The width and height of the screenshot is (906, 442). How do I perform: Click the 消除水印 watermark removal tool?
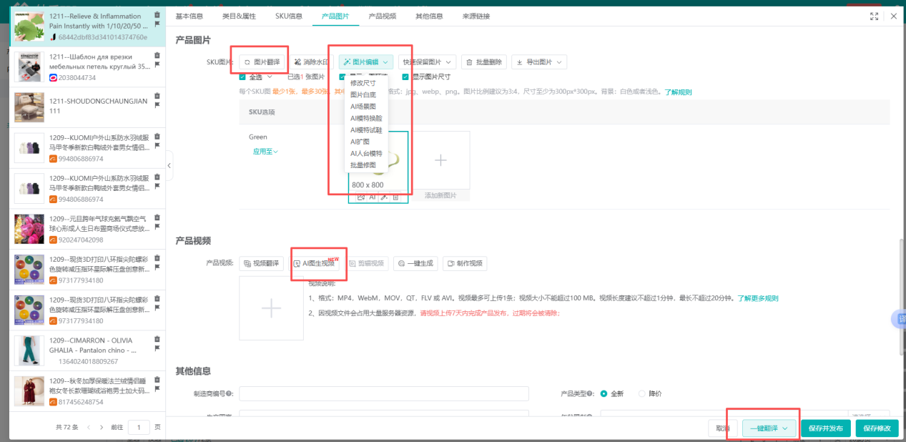(x=312, y=62)
